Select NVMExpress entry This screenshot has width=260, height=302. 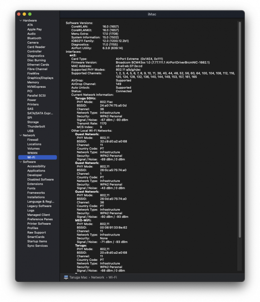point(36,87)
